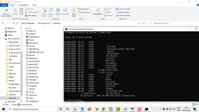Open Task View on the taskbar

[68, 109]
